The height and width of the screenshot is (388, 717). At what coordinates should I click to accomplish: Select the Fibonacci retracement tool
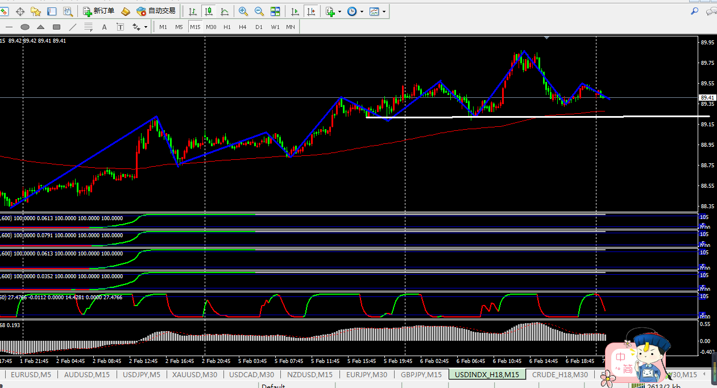point(88,27)
